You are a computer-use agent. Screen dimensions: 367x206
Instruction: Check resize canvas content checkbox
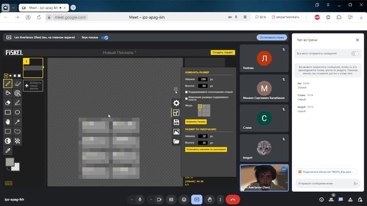pyautogui.click(x=186, y=98)
